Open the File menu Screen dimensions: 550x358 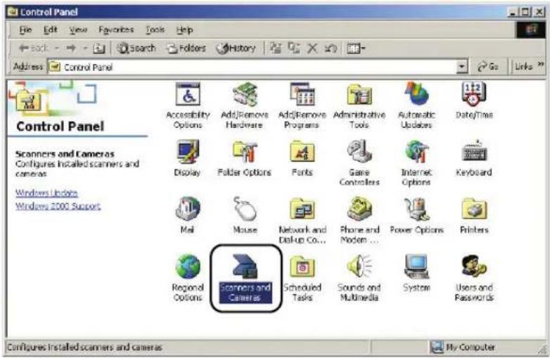pos(25,30)
